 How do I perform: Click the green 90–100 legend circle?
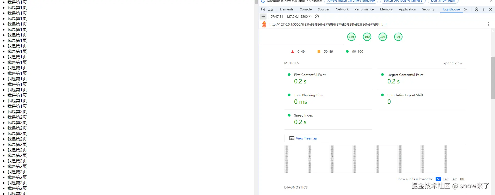tap(347, 51)
